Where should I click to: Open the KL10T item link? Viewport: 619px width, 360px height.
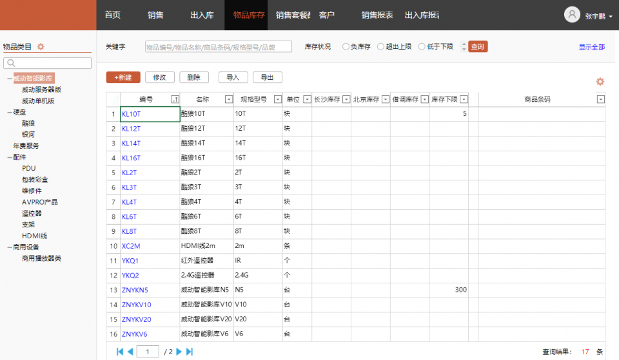point(131,114)
